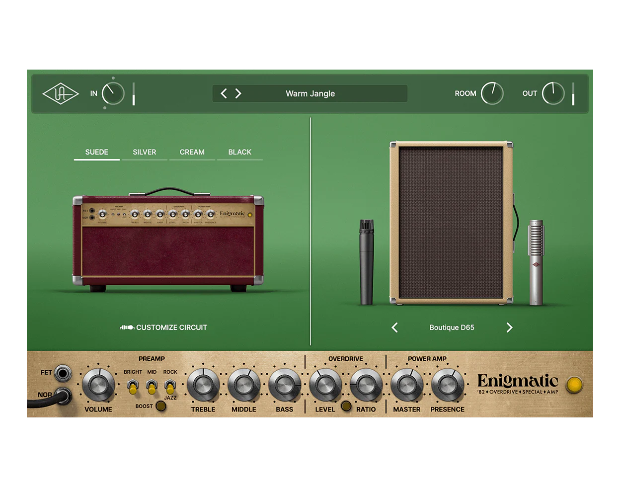Click the Universal Audio logo
620x487 pixels.
(61, 93)
